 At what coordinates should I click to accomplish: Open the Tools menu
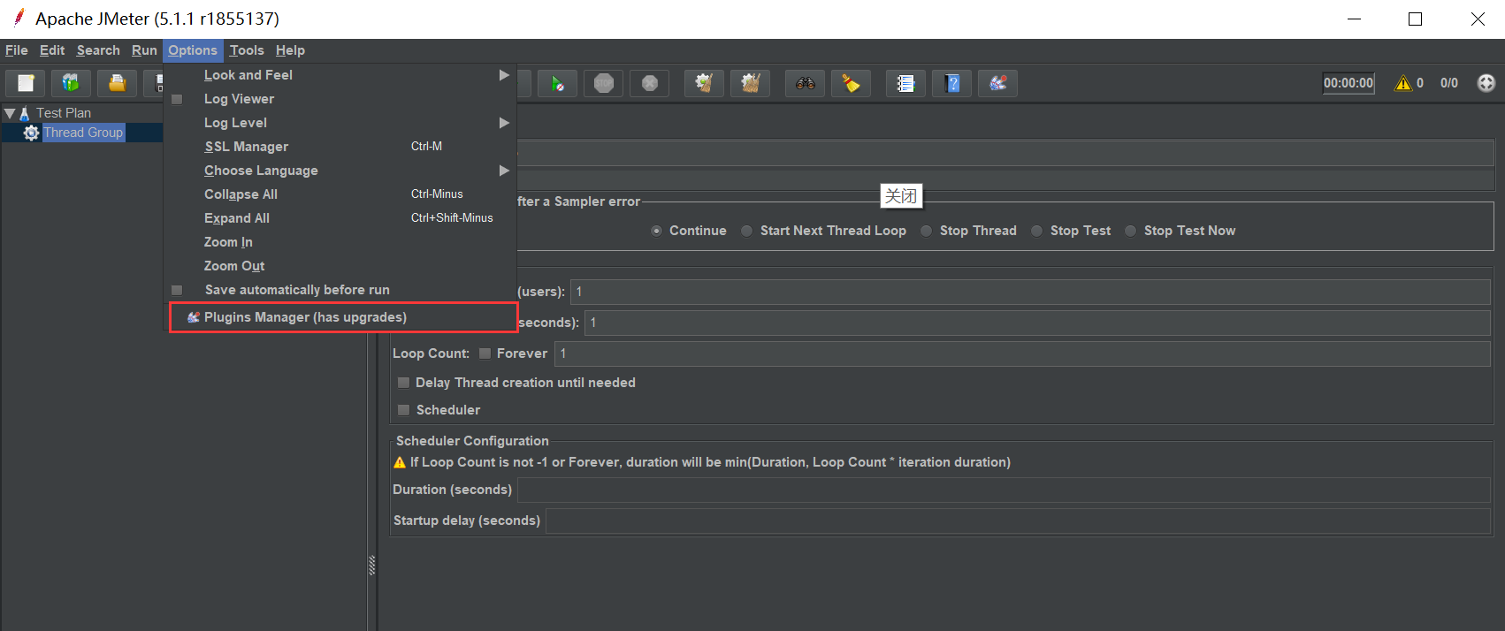point(247,50)
